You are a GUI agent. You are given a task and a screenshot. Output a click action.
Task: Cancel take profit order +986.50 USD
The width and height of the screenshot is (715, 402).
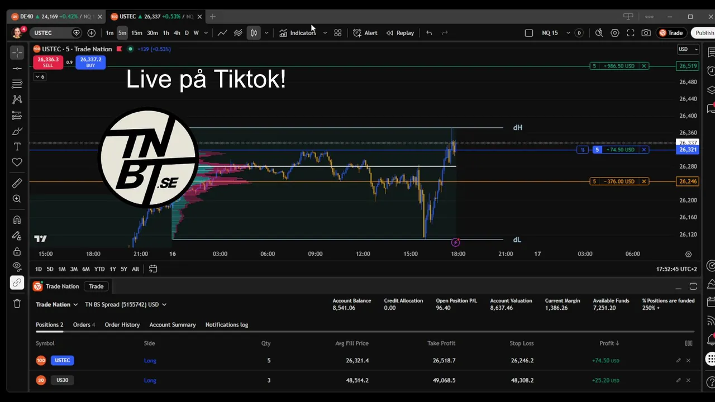pos(644,66)
